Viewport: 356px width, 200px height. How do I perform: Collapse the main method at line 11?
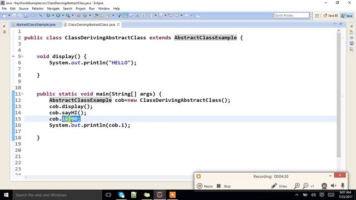pos(23,94)
